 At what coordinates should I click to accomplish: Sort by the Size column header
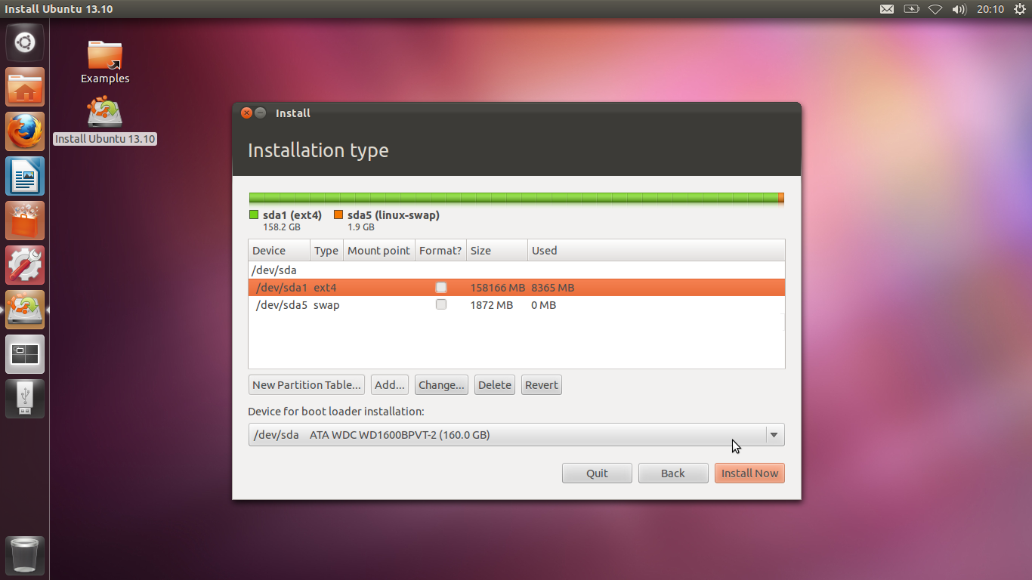click(x=497, y=251)
